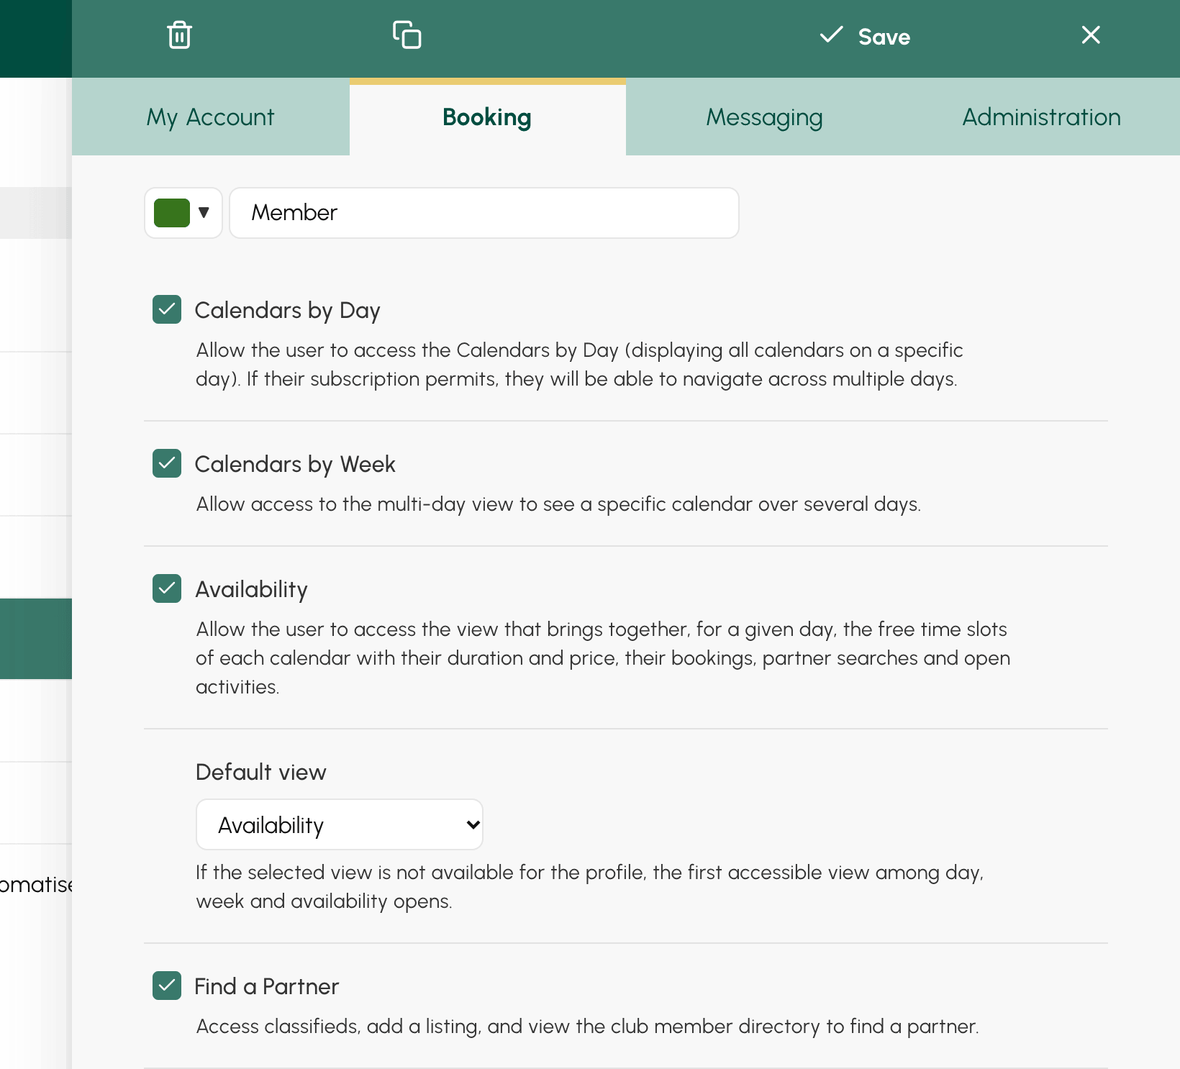This screenshot has width=1180, height=1069.
Task: Click the Save button label
Action: click(x=884, y=37)
